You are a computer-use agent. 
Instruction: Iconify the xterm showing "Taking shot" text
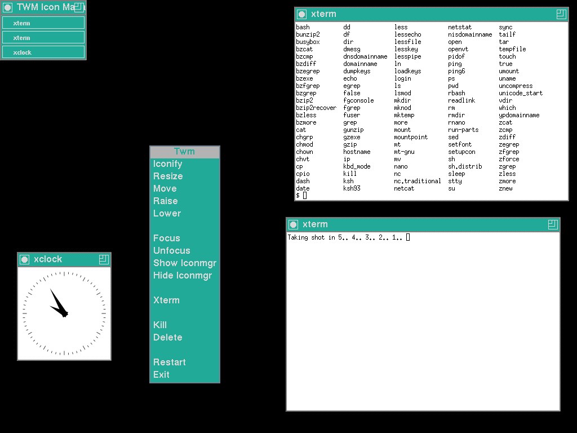pyautogui.click(x=294, y=224)
